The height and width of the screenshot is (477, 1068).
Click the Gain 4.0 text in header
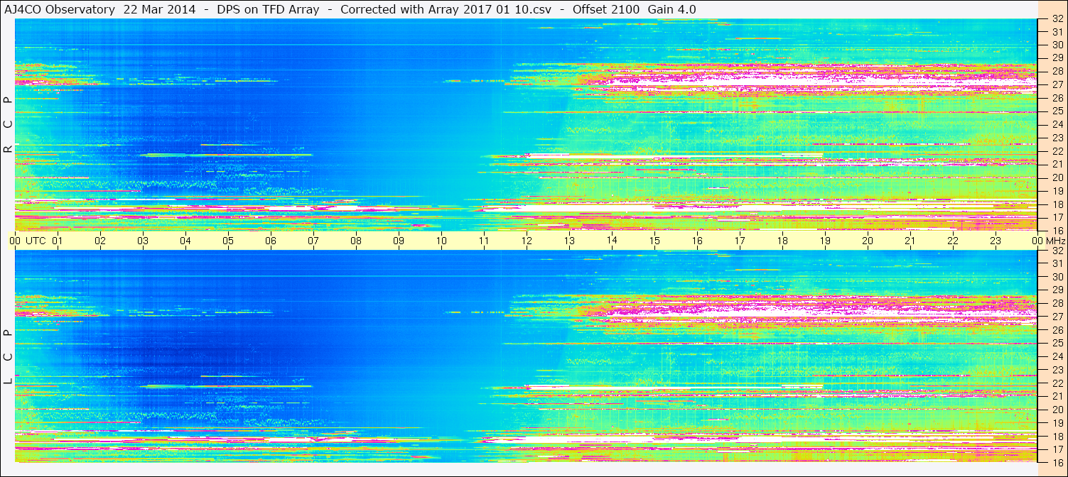[x=671, y=10]
